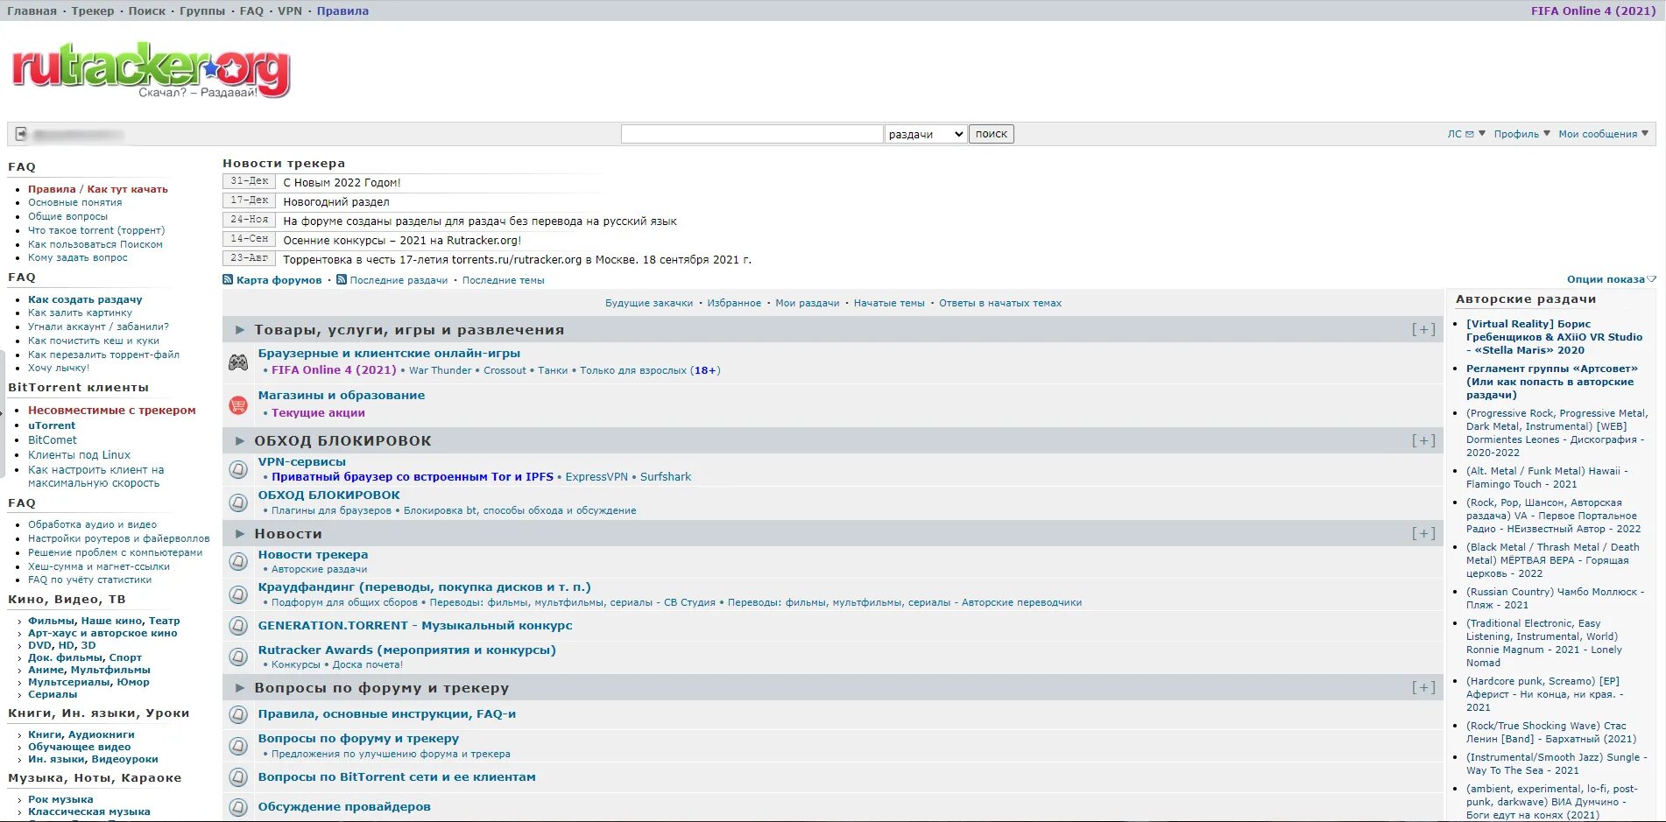Open Правила in top navigation
1666x822 pixels.
point(342,11)
